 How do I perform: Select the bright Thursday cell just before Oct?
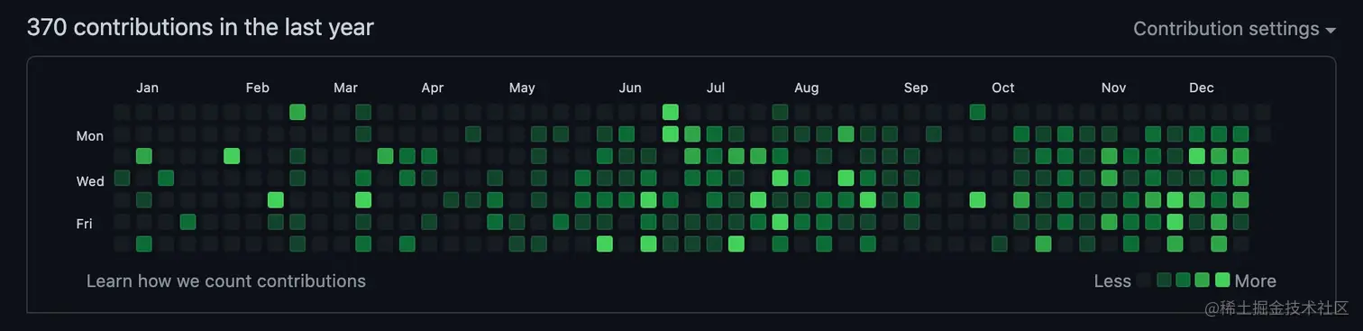point(978,199)
